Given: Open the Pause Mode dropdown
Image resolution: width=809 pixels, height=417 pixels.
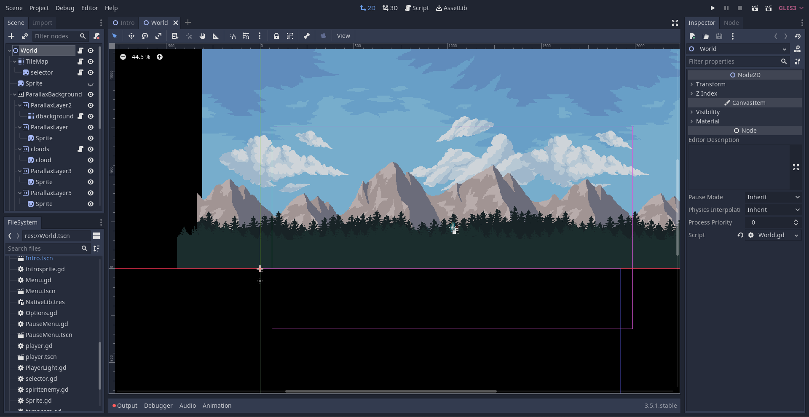Looking at the screenshot, I should click(773, 197).
